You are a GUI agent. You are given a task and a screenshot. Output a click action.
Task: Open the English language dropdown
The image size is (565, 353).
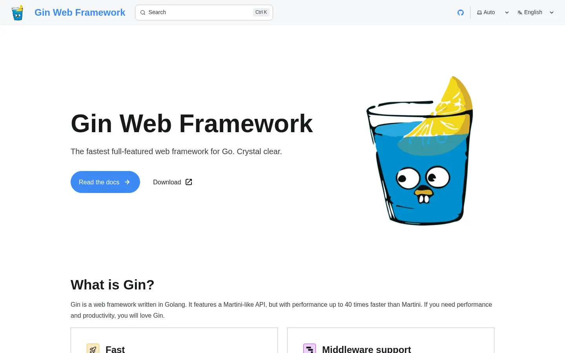pyautogui.click(x=536, y=13)
